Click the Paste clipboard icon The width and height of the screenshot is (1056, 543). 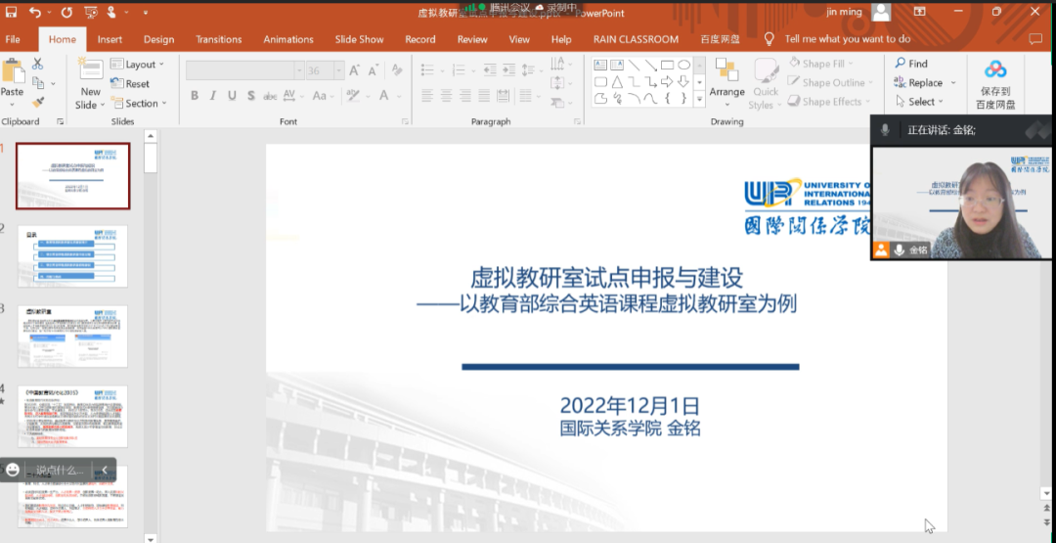coord(13,74)
